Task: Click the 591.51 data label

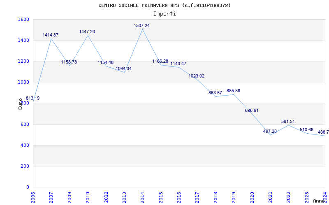Action: pos(288,121)
